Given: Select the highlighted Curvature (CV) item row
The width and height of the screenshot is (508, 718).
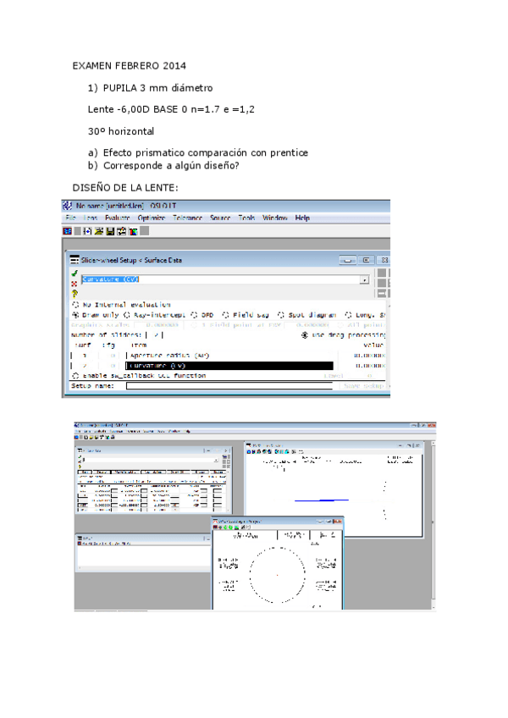Looking at the screenshot, I should [229, 366].
